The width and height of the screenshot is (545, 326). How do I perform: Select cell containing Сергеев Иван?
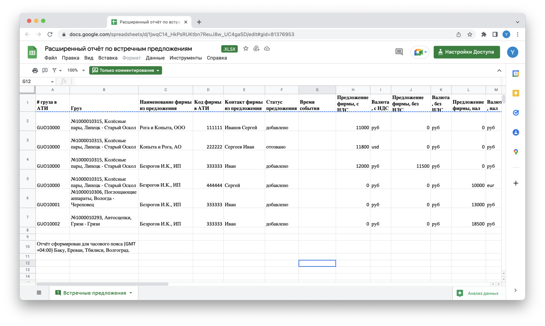tap(244, 141)
